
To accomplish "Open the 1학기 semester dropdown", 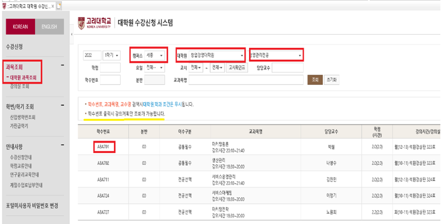I will [x=112, y=55].
